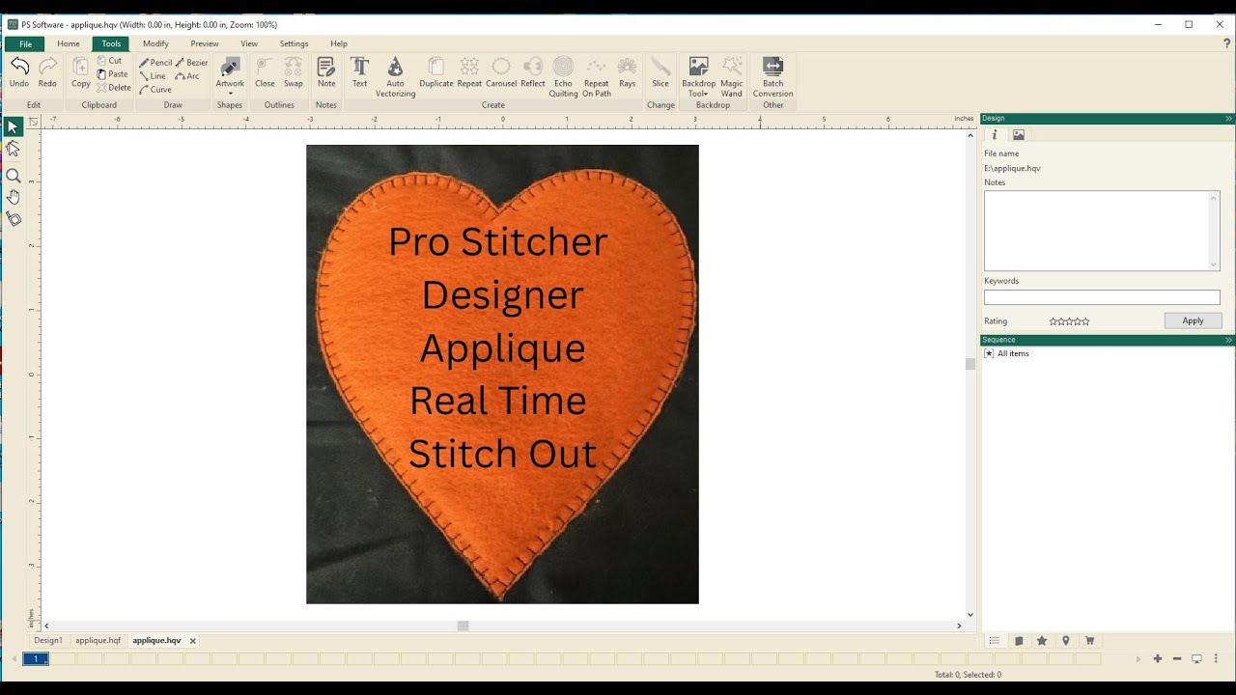
Task: Switch to the Home ribbon tab
Action: [69, 43]
